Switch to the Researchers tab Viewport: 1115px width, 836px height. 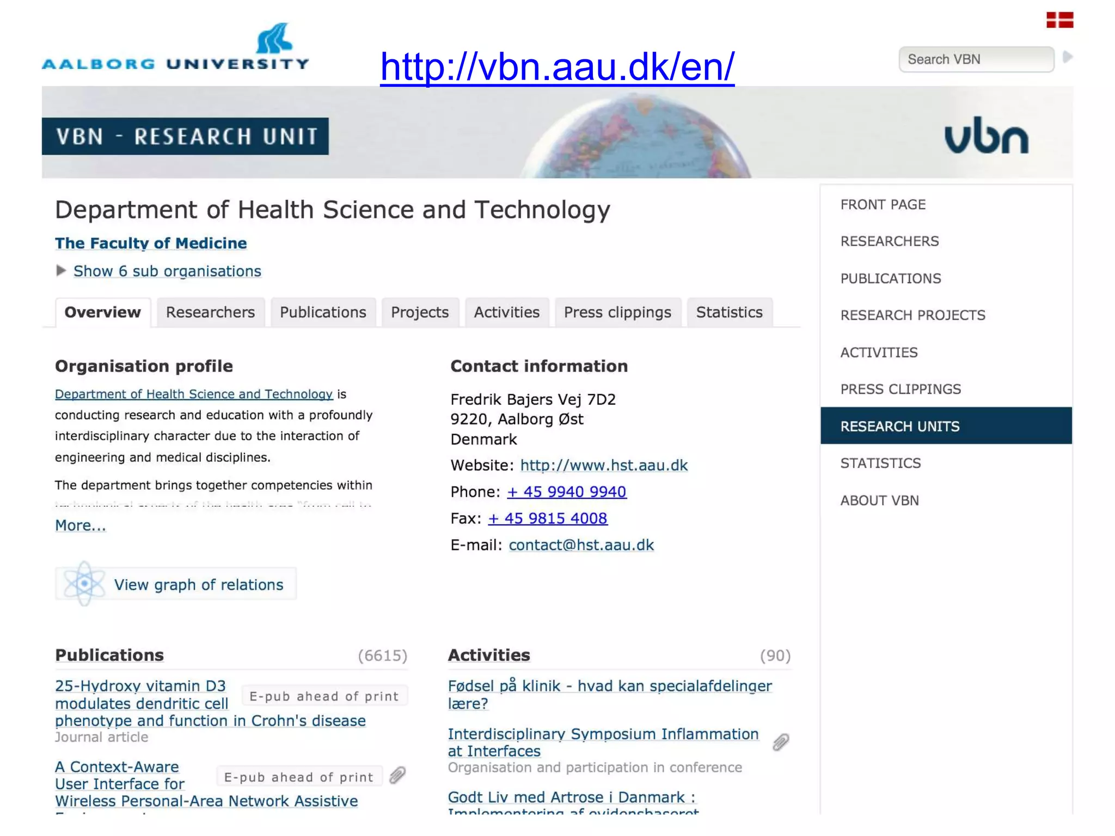pos(210,312)
